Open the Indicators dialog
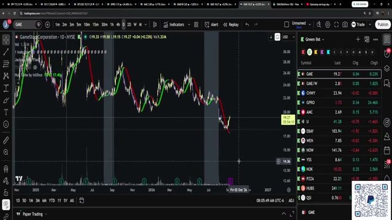Screen dimensions: 392x220 [x=174, y=24]
